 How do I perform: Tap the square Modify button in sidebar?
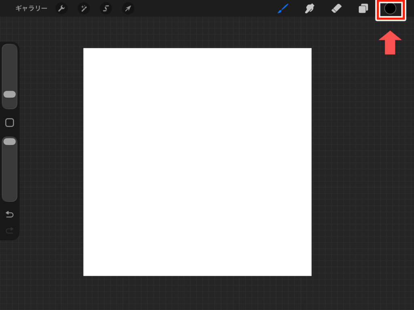[10, 123]
